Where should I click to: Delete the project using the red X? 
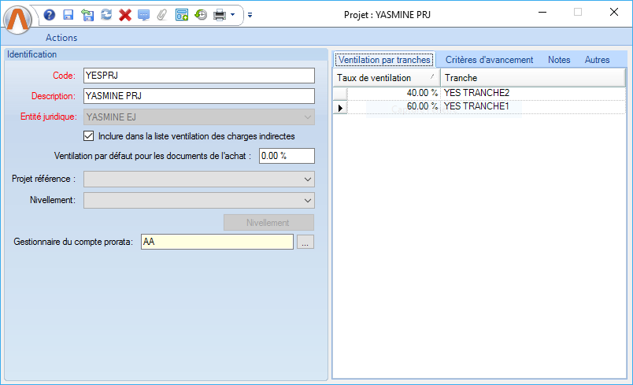(124, 15)
